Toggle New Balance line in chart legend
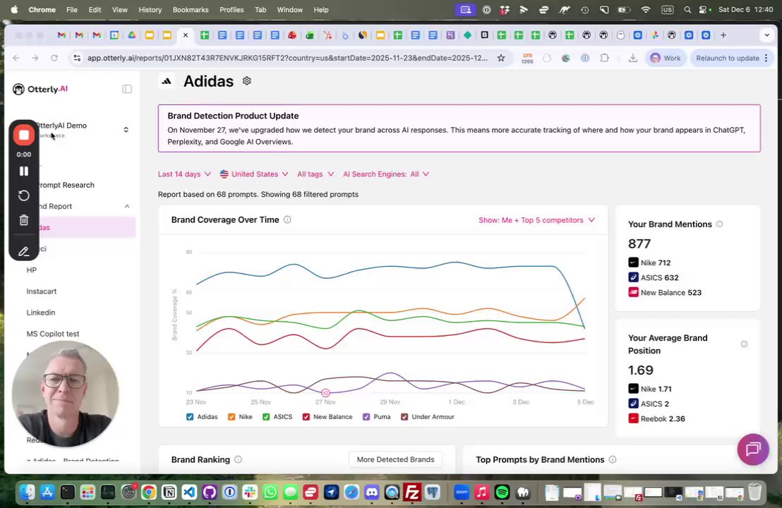The height and width of the screenshot is (508, 782). [327, 417]
